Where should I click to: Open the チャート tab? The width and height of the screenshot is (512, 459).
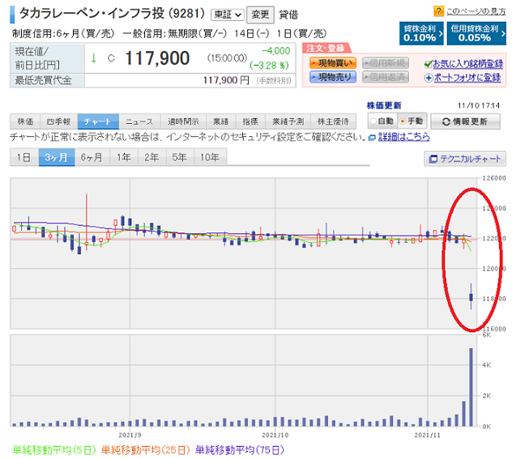[98, 121]
